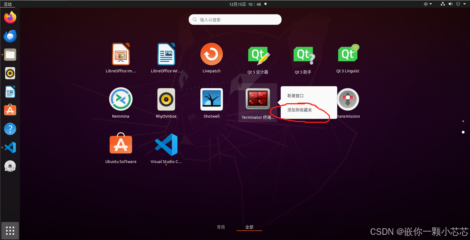Switch to the 全部 tab

tap(249, 227)
